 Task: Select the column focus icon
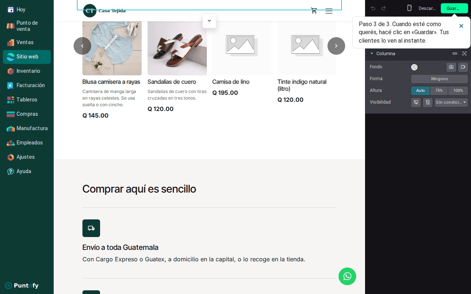(x=464, y=54)
